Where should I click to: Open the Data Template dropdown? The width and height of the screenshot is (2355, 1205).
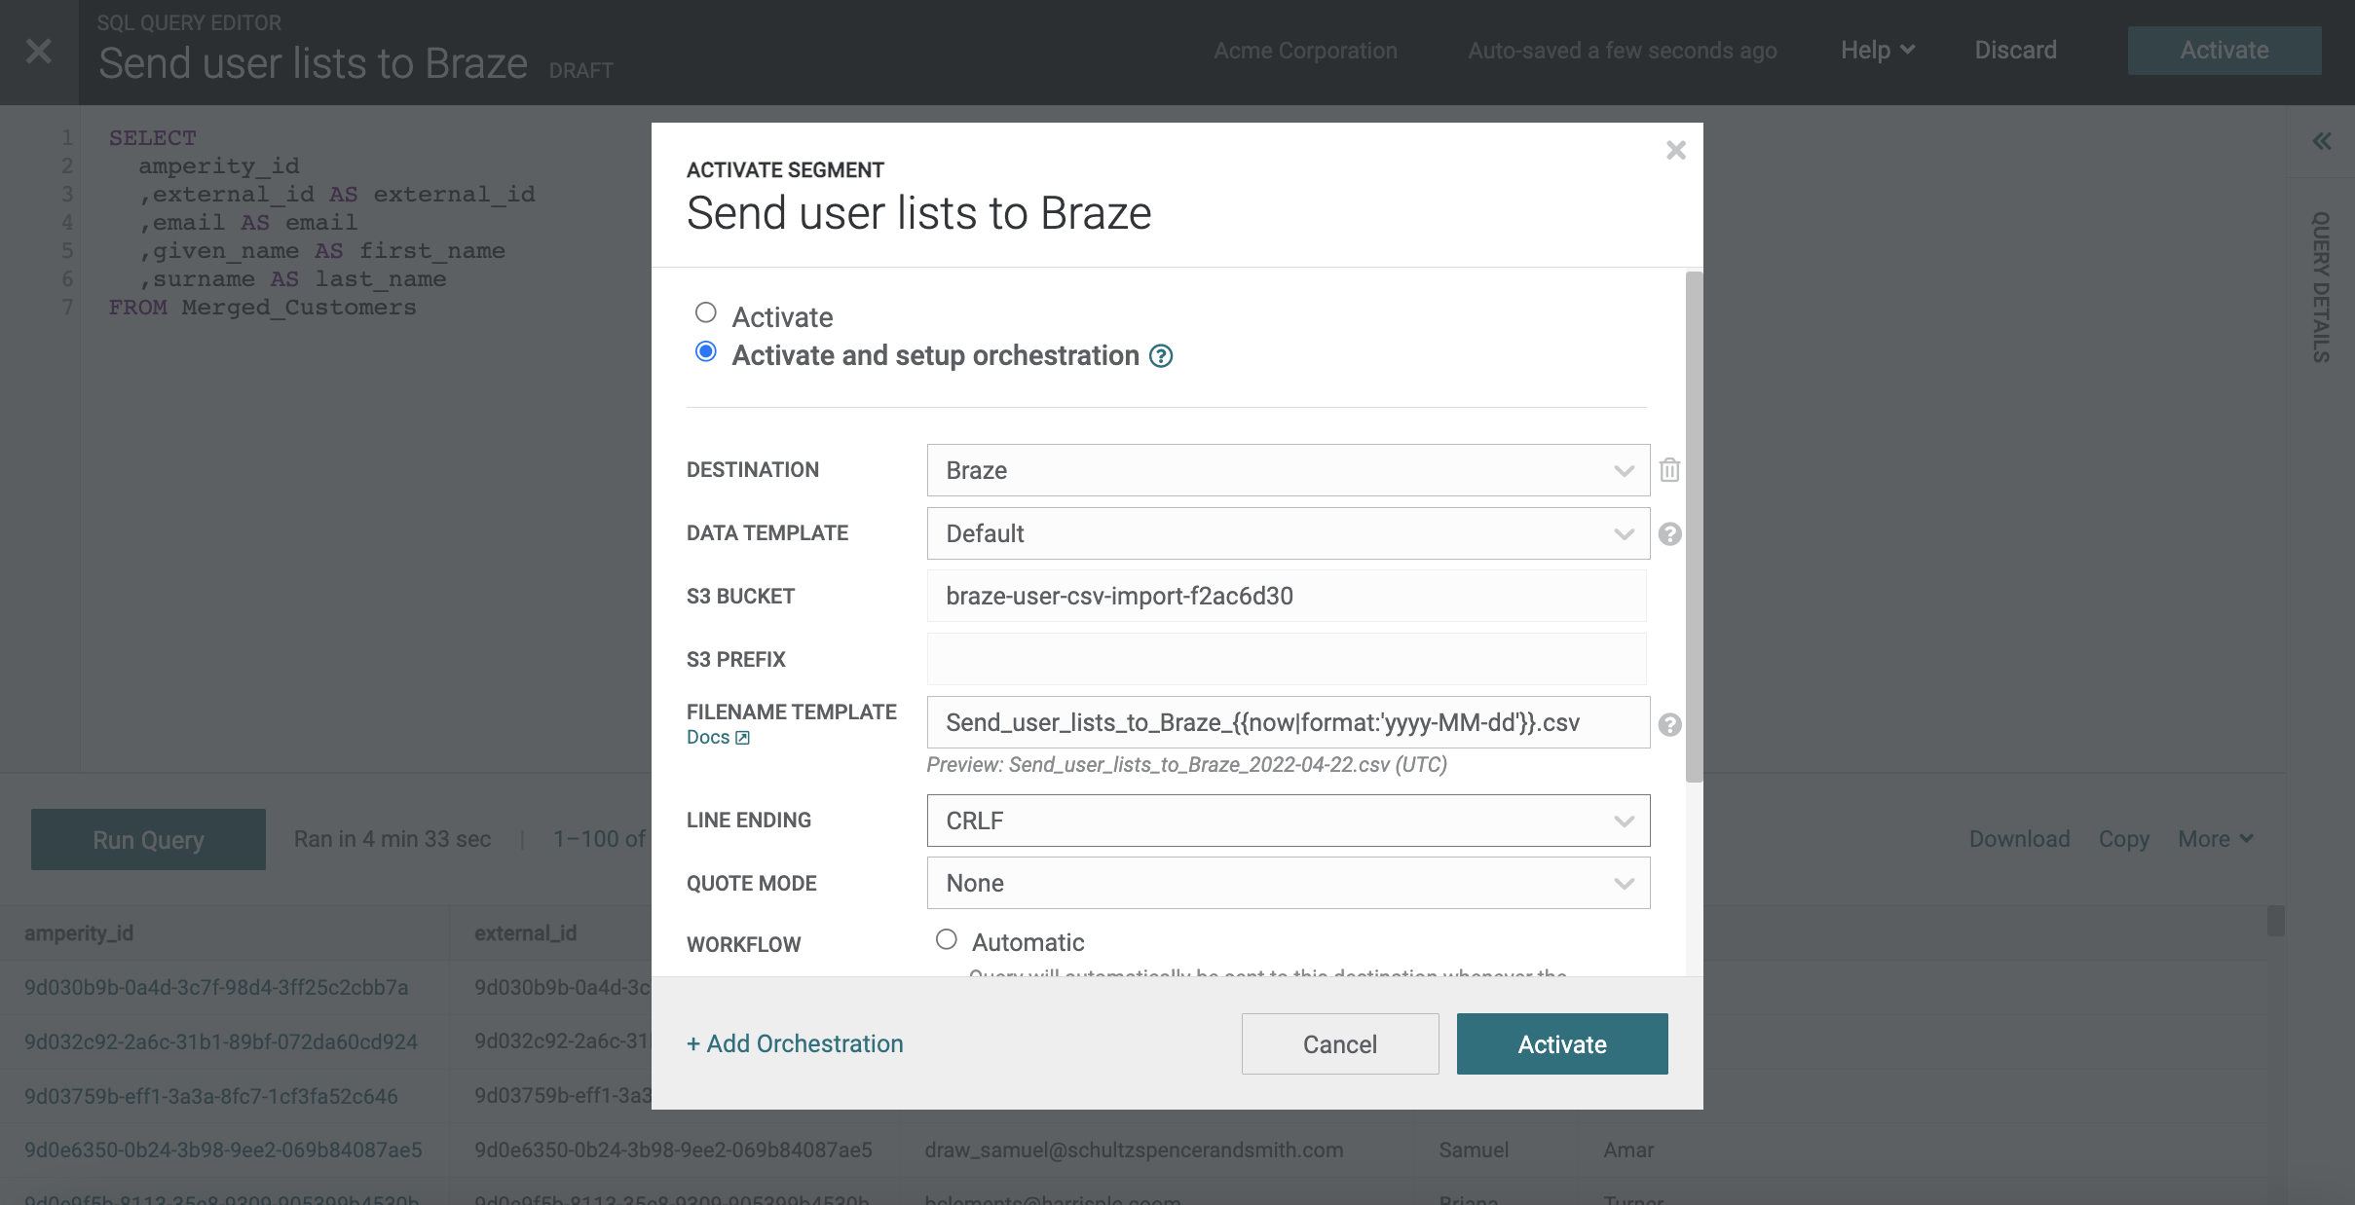pyautogui.click(x=1288, y=533)
